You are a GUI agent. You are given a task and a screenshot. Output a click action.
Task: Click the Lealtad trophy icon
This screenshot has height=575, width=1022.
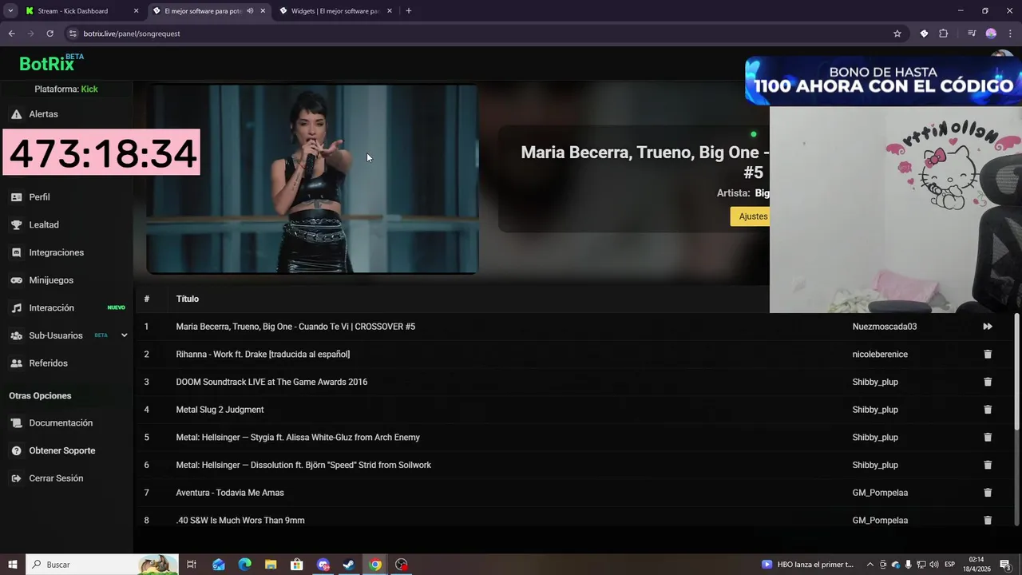point(16,225)
